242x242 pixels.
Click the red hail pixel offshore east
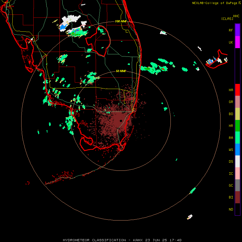coord(163,69)
